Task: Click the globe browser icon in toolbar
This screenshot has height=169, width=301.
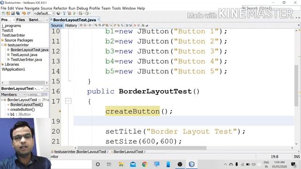Action: [x=58, y=13]
